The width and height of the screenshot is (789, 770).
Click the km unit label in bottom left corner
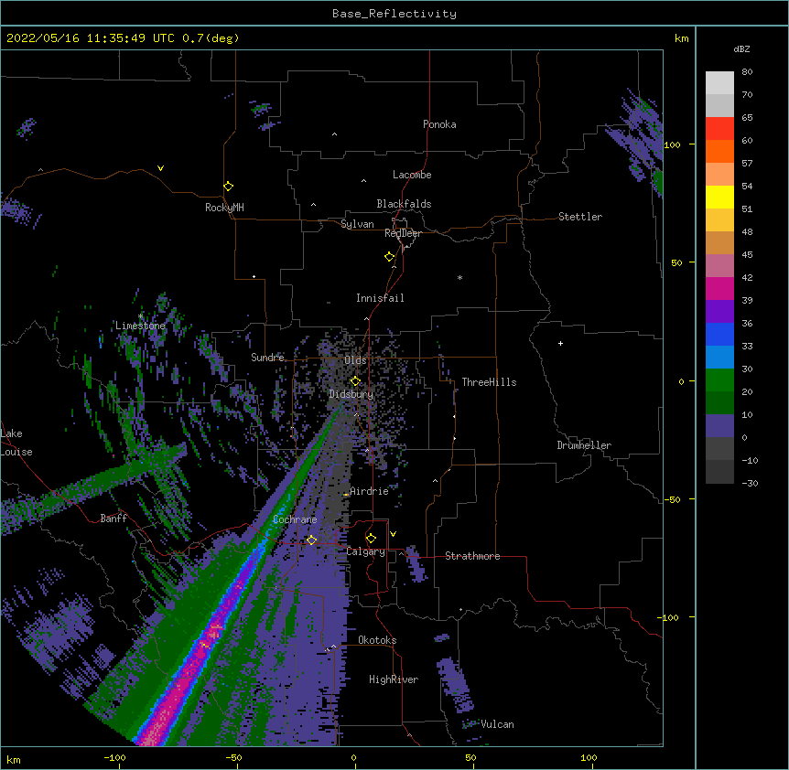(x=14, y=760)
